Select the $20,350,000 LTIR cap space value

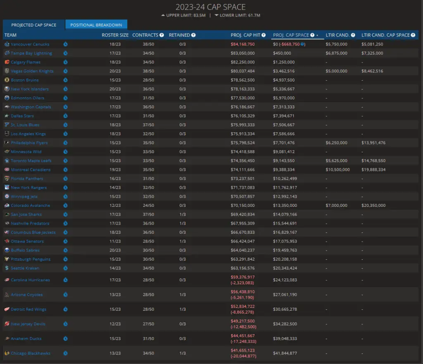pos(373,205)
